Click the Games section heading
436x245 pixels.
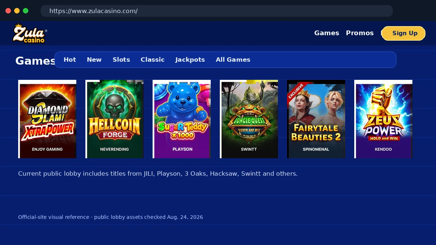click(x=35, y=61)
